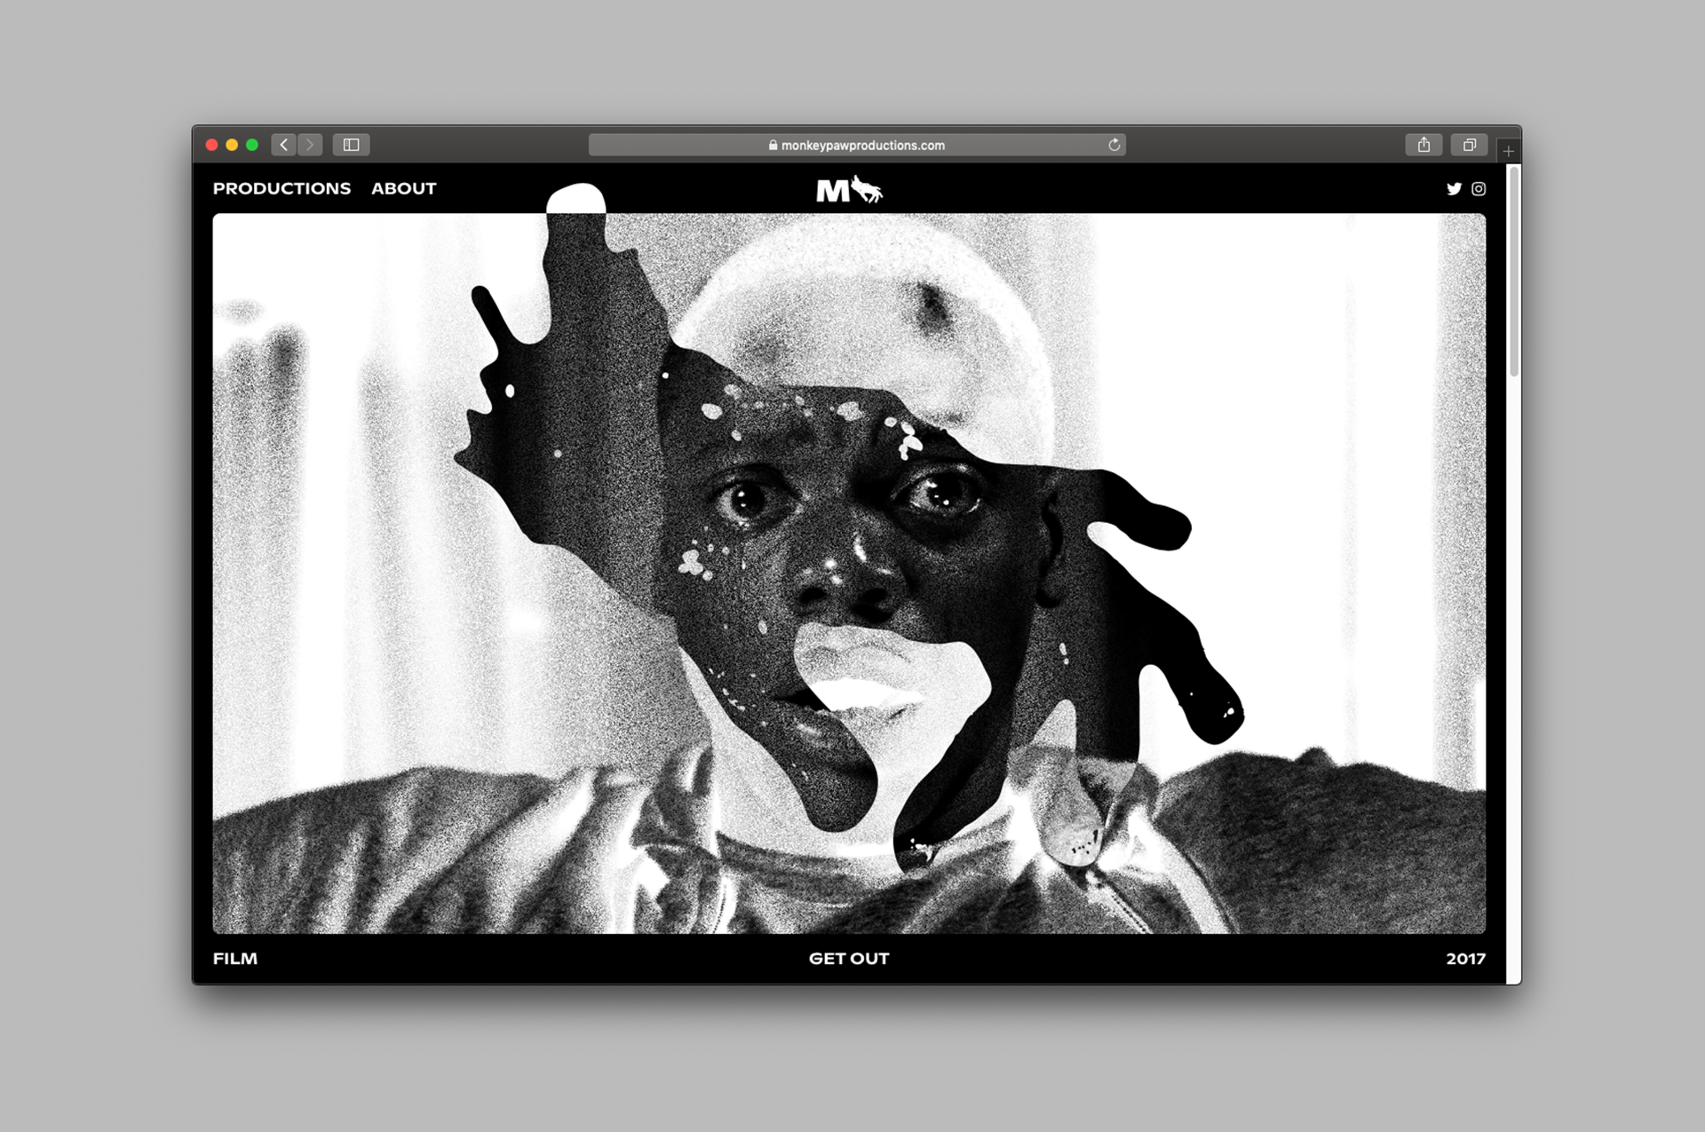Open the Instagram icon link

pos(1479,188)
